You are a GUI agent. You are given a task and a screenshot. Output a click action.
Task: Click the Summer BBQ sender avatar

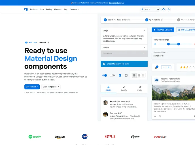click(x=105, y=115)
